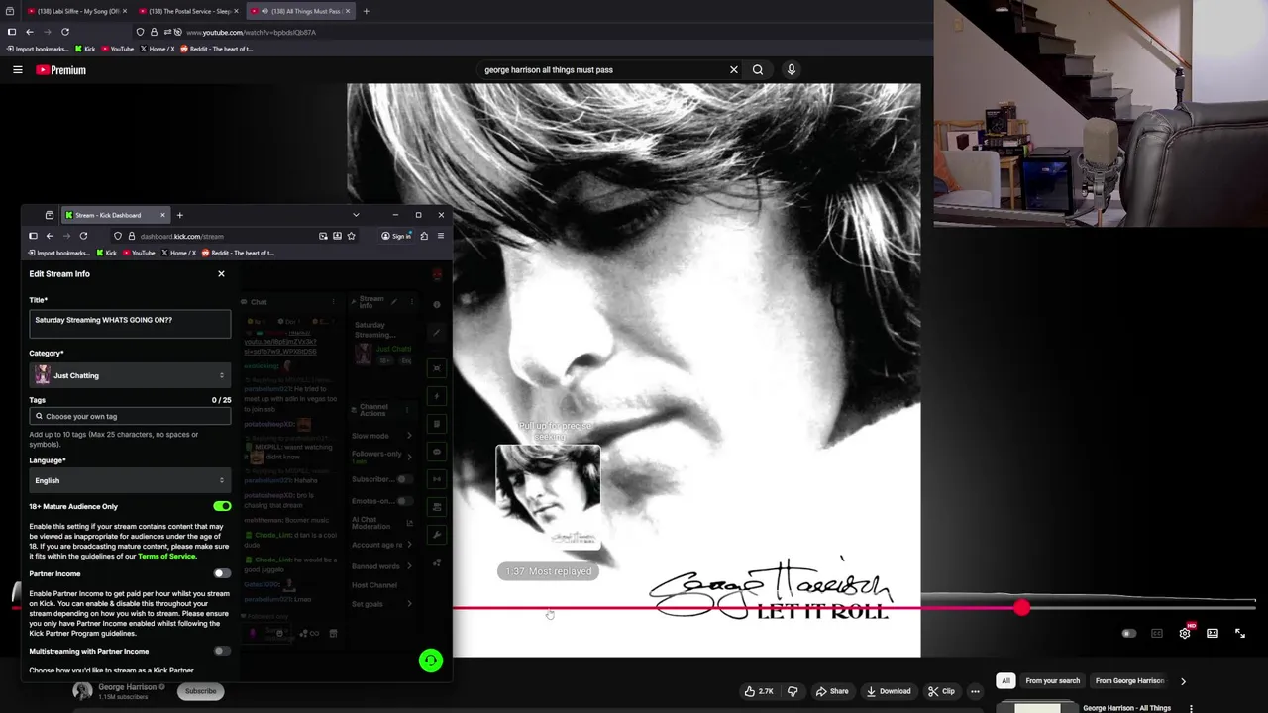
Task: List all tabs dropdown in Kick window
Action: [356, 215]
